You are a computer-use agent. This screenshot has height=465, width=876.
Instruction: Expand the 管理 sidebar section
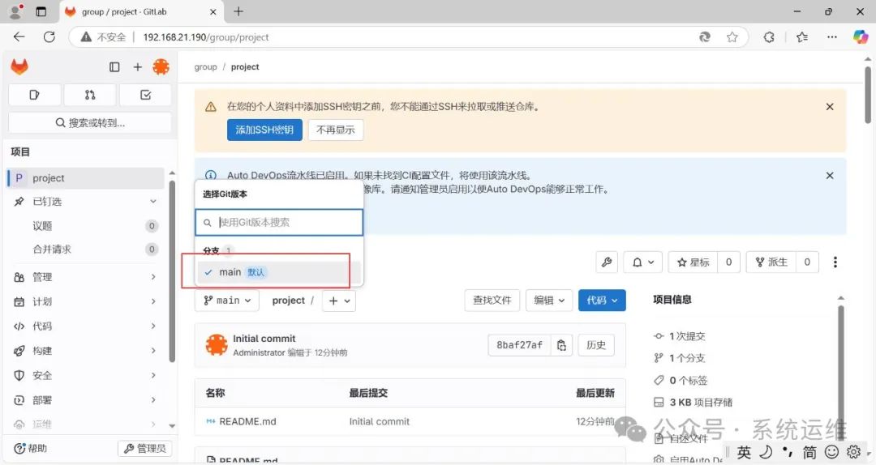tap(86, 277)
